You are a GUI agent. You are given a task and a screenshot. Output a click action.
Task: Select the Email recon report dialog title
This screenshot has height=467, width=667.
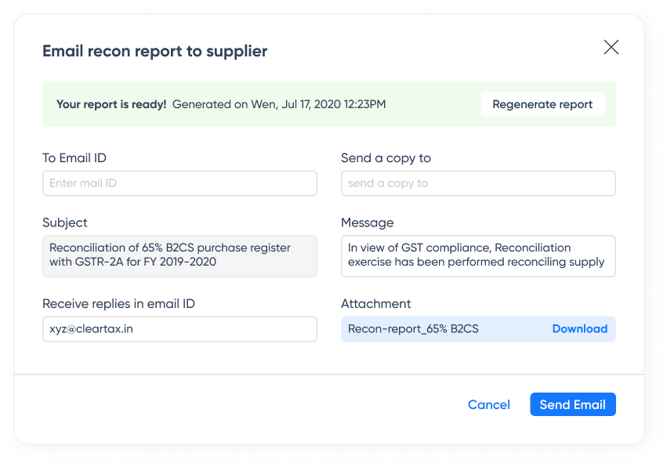[x=154, y=51]
